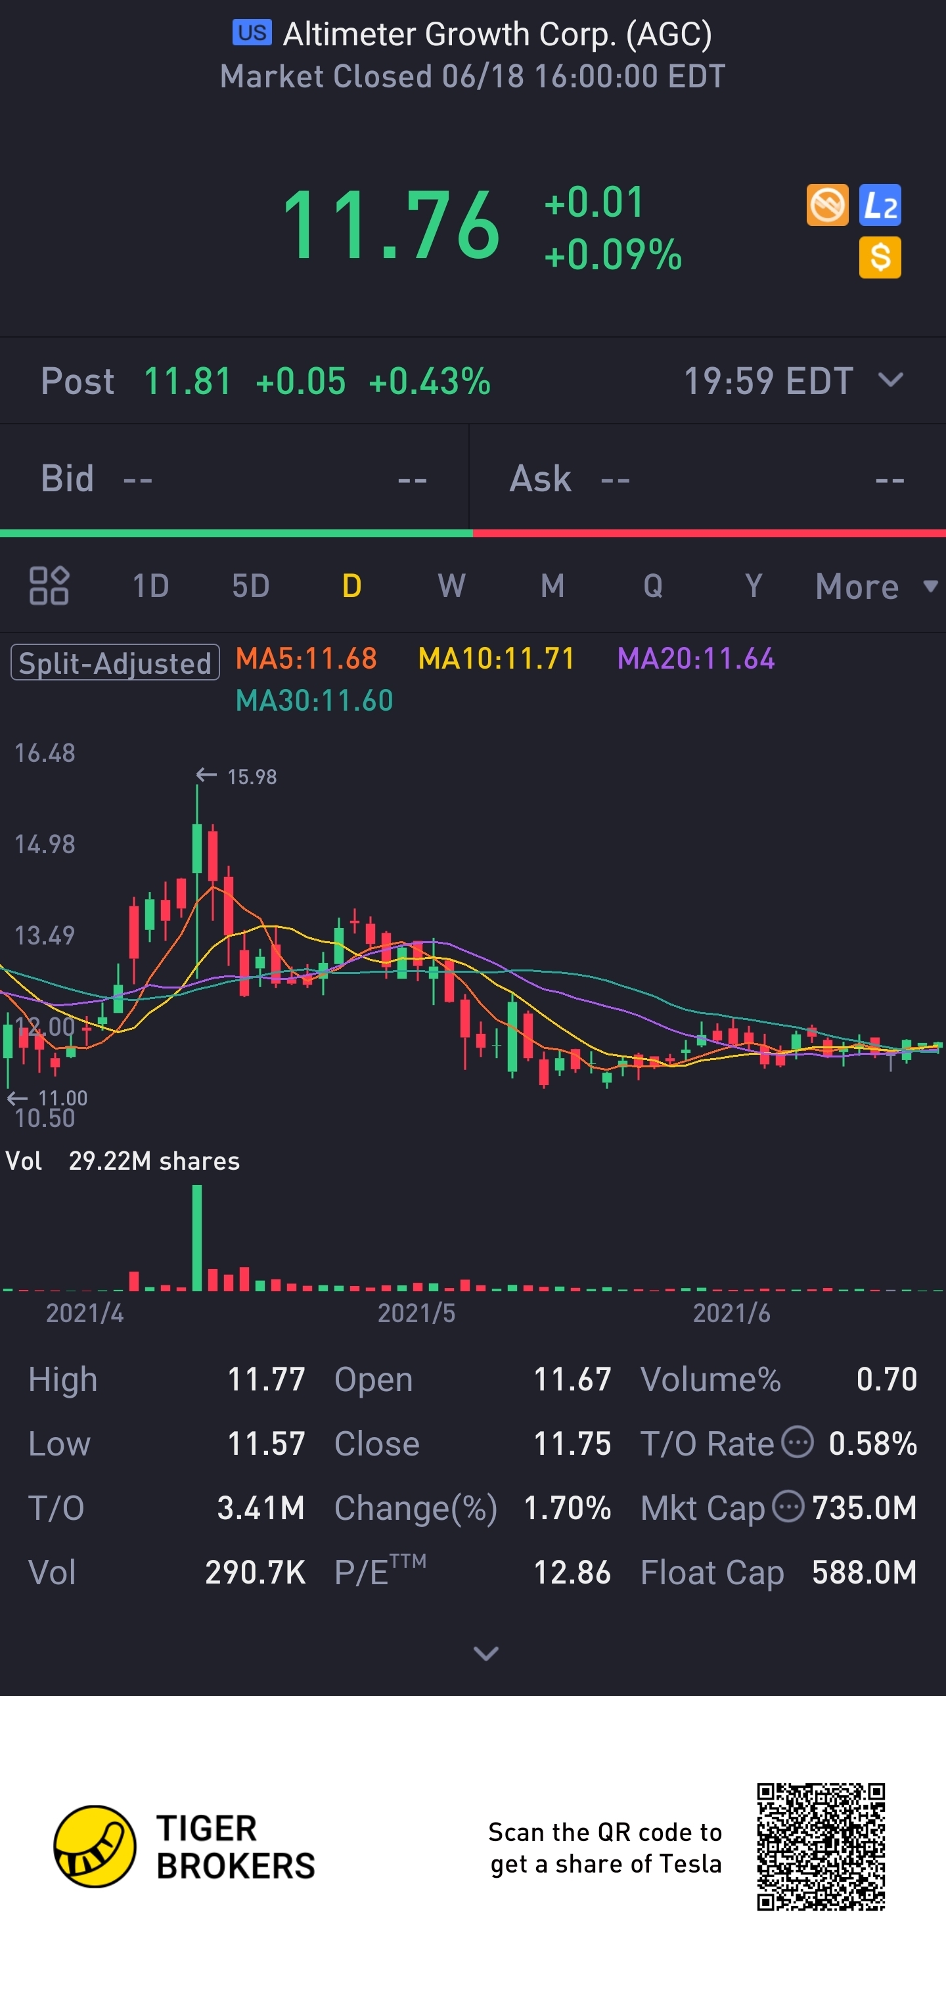Image resolution: width=946 pixels, height=1998 pixels.
Task: Tap the Mkt Cap value 735.0M
Action: click(865, 1508)
